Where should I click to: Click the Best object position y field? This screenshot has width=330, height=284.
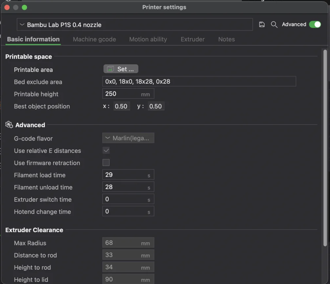[x=156, y=106]
